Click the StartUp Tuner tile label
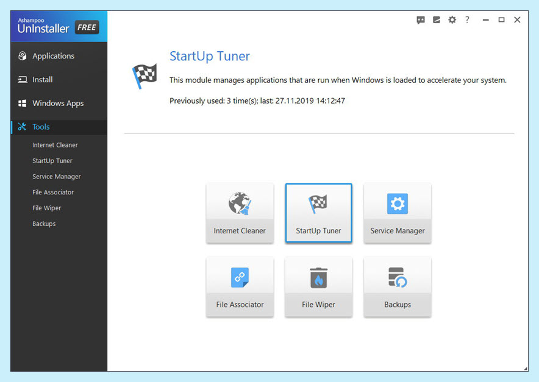Viewport: 539px width, 382px height. (x=318, y=231)
